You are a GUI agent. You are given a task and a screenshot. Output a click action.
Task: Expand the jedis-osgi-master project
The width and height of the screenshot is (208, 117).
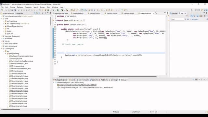pyautogui.click(x=1, y=44)
